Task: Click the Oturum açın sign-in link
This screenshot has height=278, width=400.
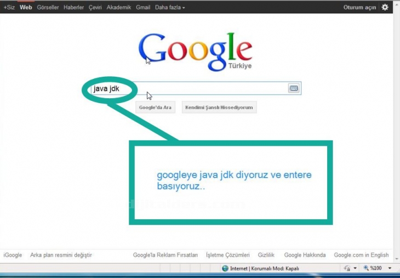Action: point(359,8)
